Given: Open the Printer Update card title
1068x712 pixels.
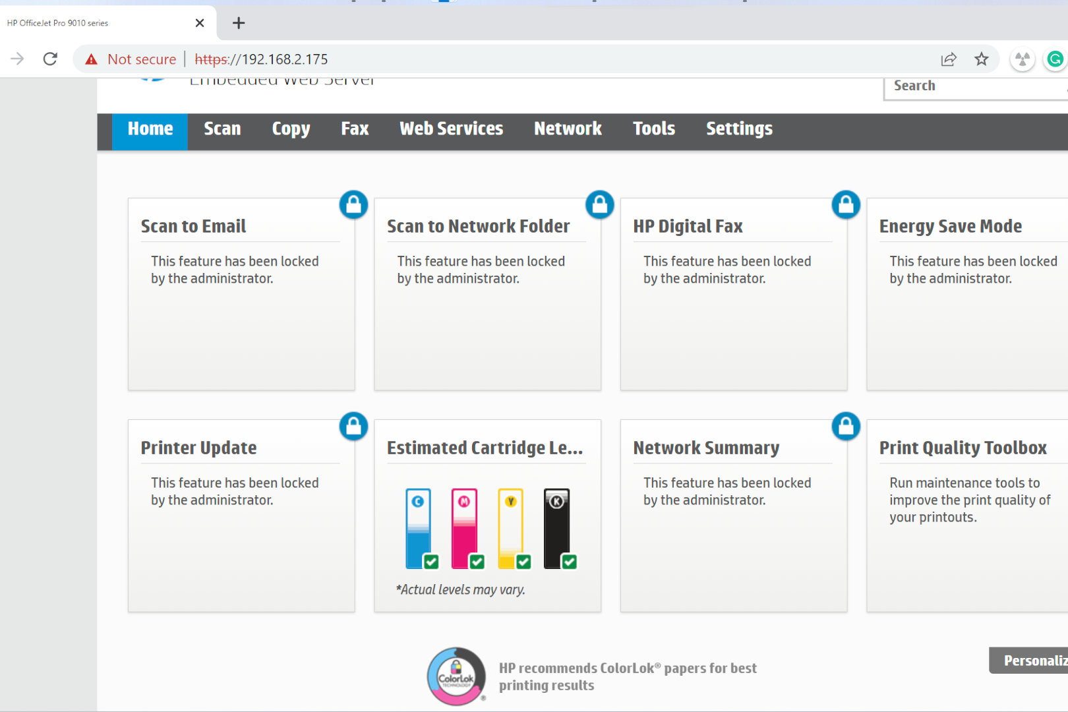Looking at the screenshot, I should (x=198, y=448).
